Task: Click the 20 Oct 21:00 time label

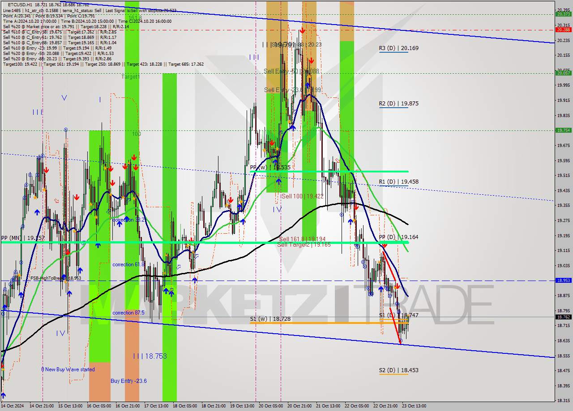Action: point(299,406)
